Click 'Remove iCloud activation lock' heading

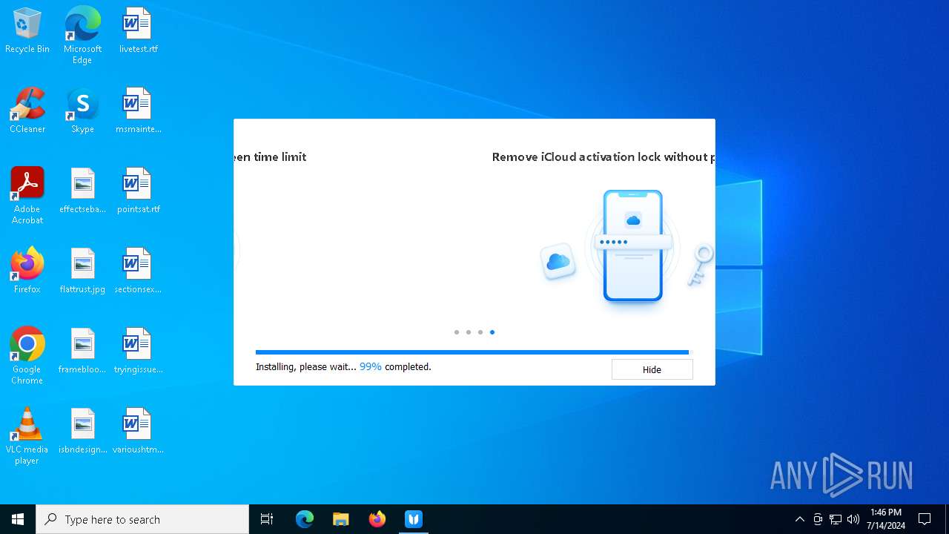pyautogui.click(x=604, y=156)
